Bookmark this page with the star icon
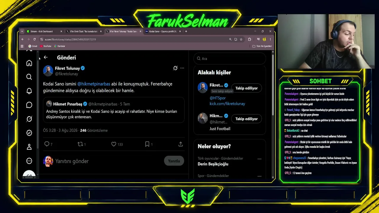This screenshot has height=213, width=379. coord(241,39)
